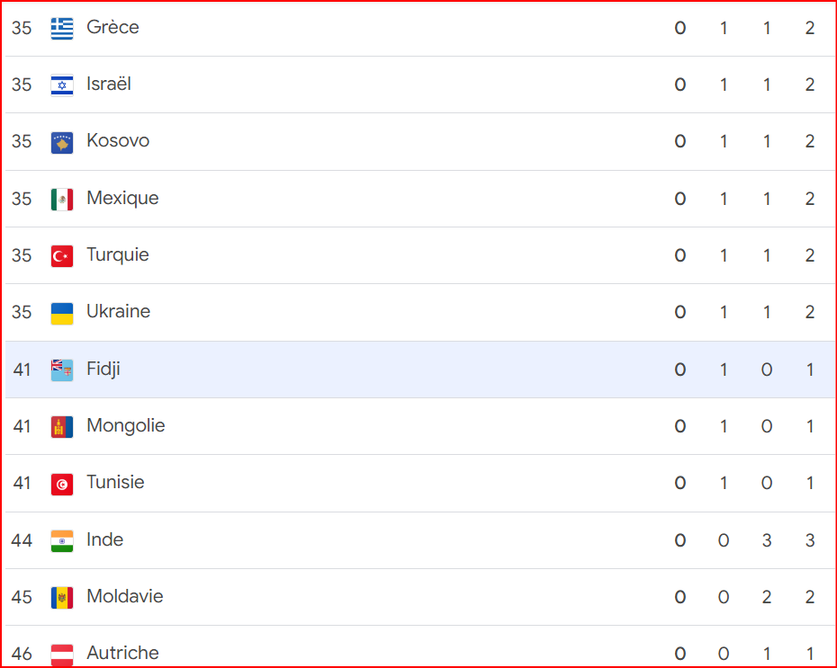Click the Fiji flag icon
Screen dimensions: 837x668
point(62,370)
